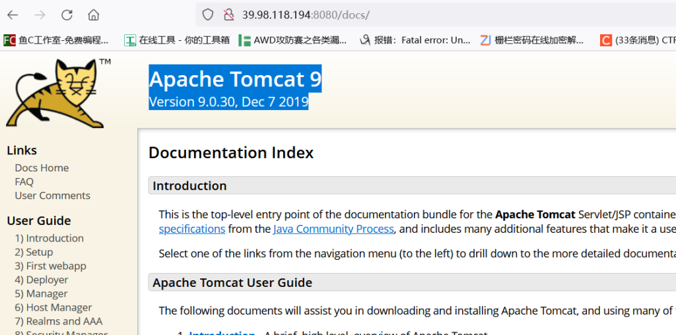Screen dimensions: 676x335
Task: Open the "4) Deployer" guide link
Action: (42, 280)
